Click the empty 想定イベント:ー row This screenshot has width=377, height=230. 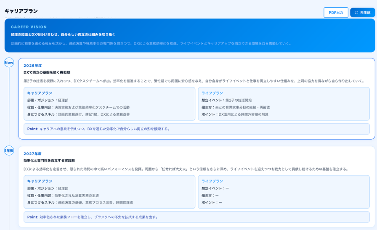point(215,188)
